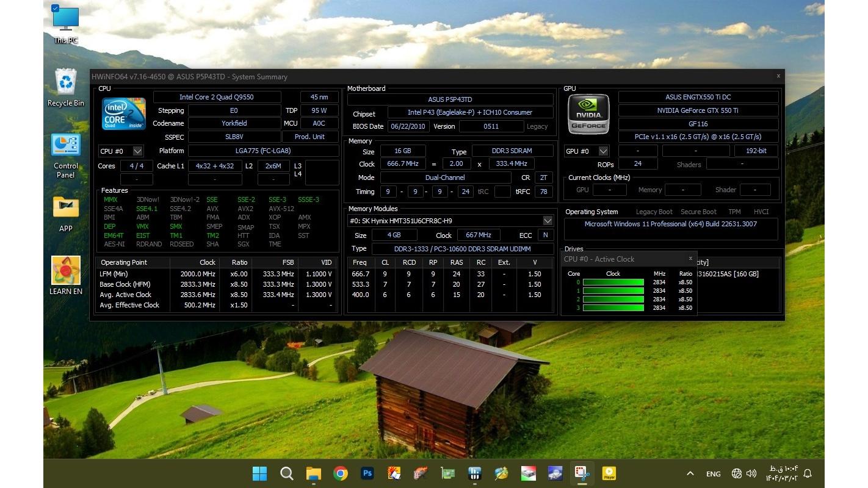Expand the CPU #0 selector dropdown
868x488 pixels.
138,151
